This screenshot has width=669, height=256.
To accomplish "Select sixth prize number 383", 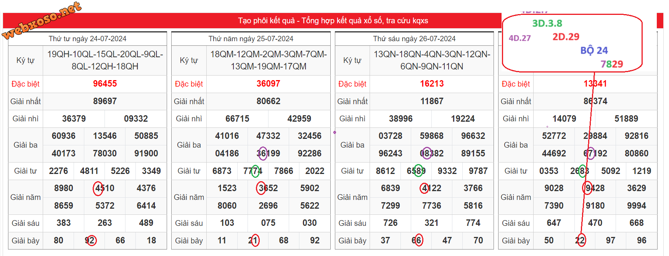I will [x=64, y=223].
